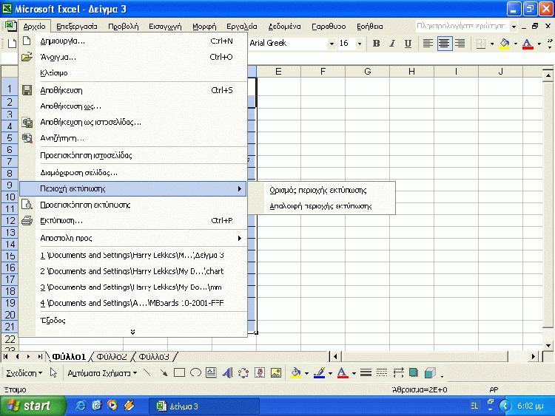Expand the file menu's hidden items chevron
The height and width of the screenshot is (416, 555).
(x=132, y=332)
